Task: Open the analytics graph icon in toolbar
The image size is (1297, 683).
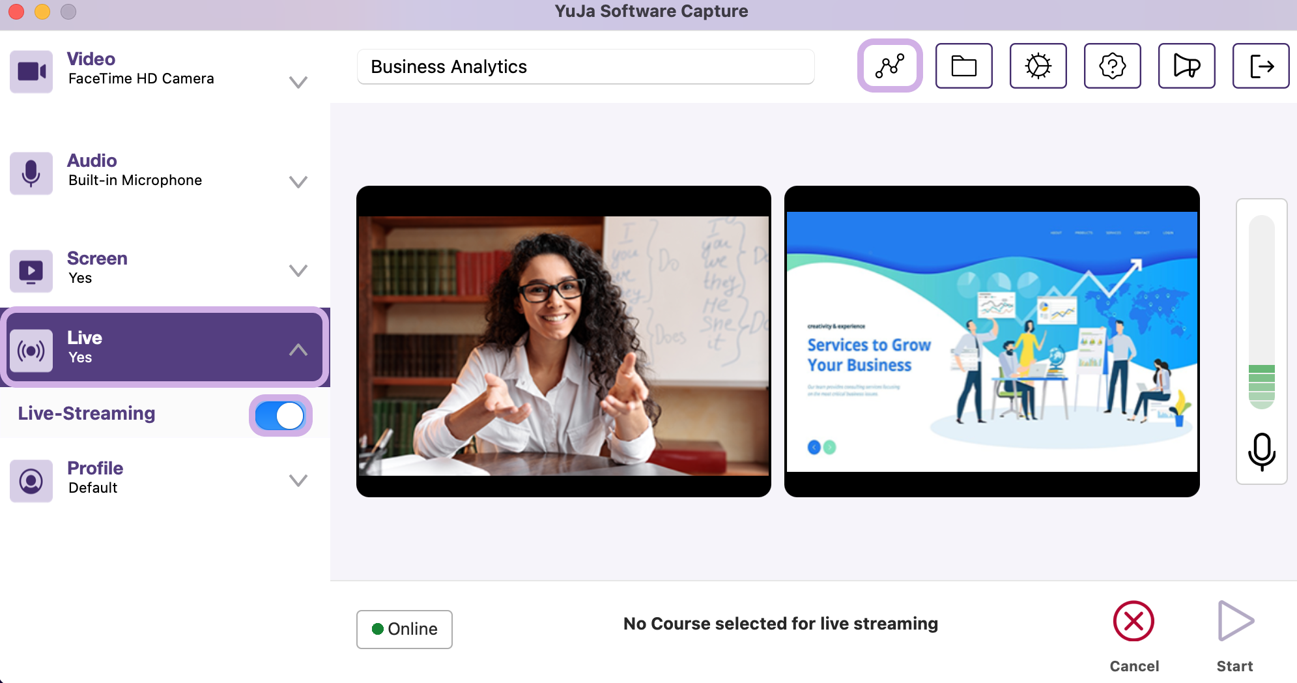Action: pos(890,66)
